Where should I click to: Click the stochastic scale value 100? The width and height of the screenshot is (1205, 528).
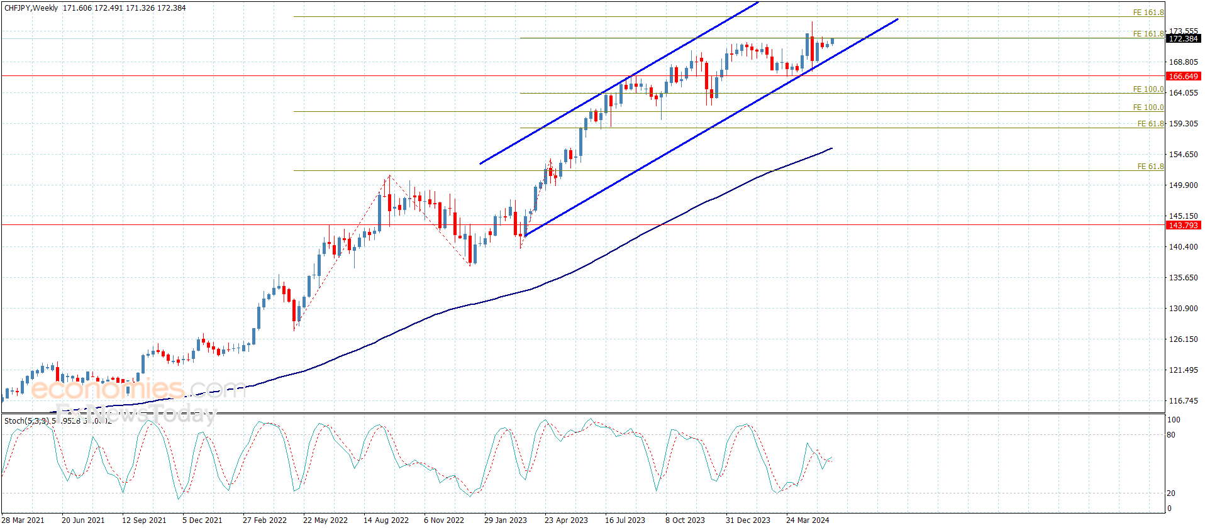coord(1174,420)
